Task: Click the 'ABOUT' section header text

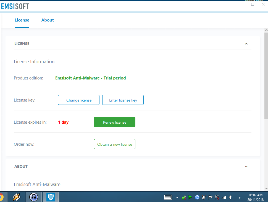Action: tap(21, 166)
